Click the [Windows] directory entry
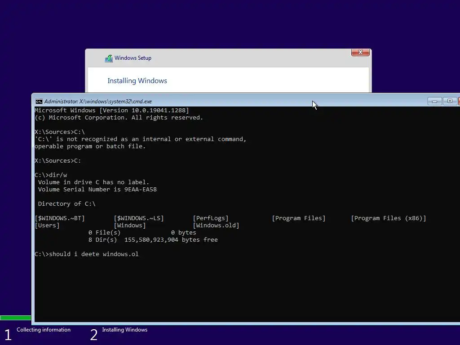This screenshot has width=460, height=345. click(130, 226)
